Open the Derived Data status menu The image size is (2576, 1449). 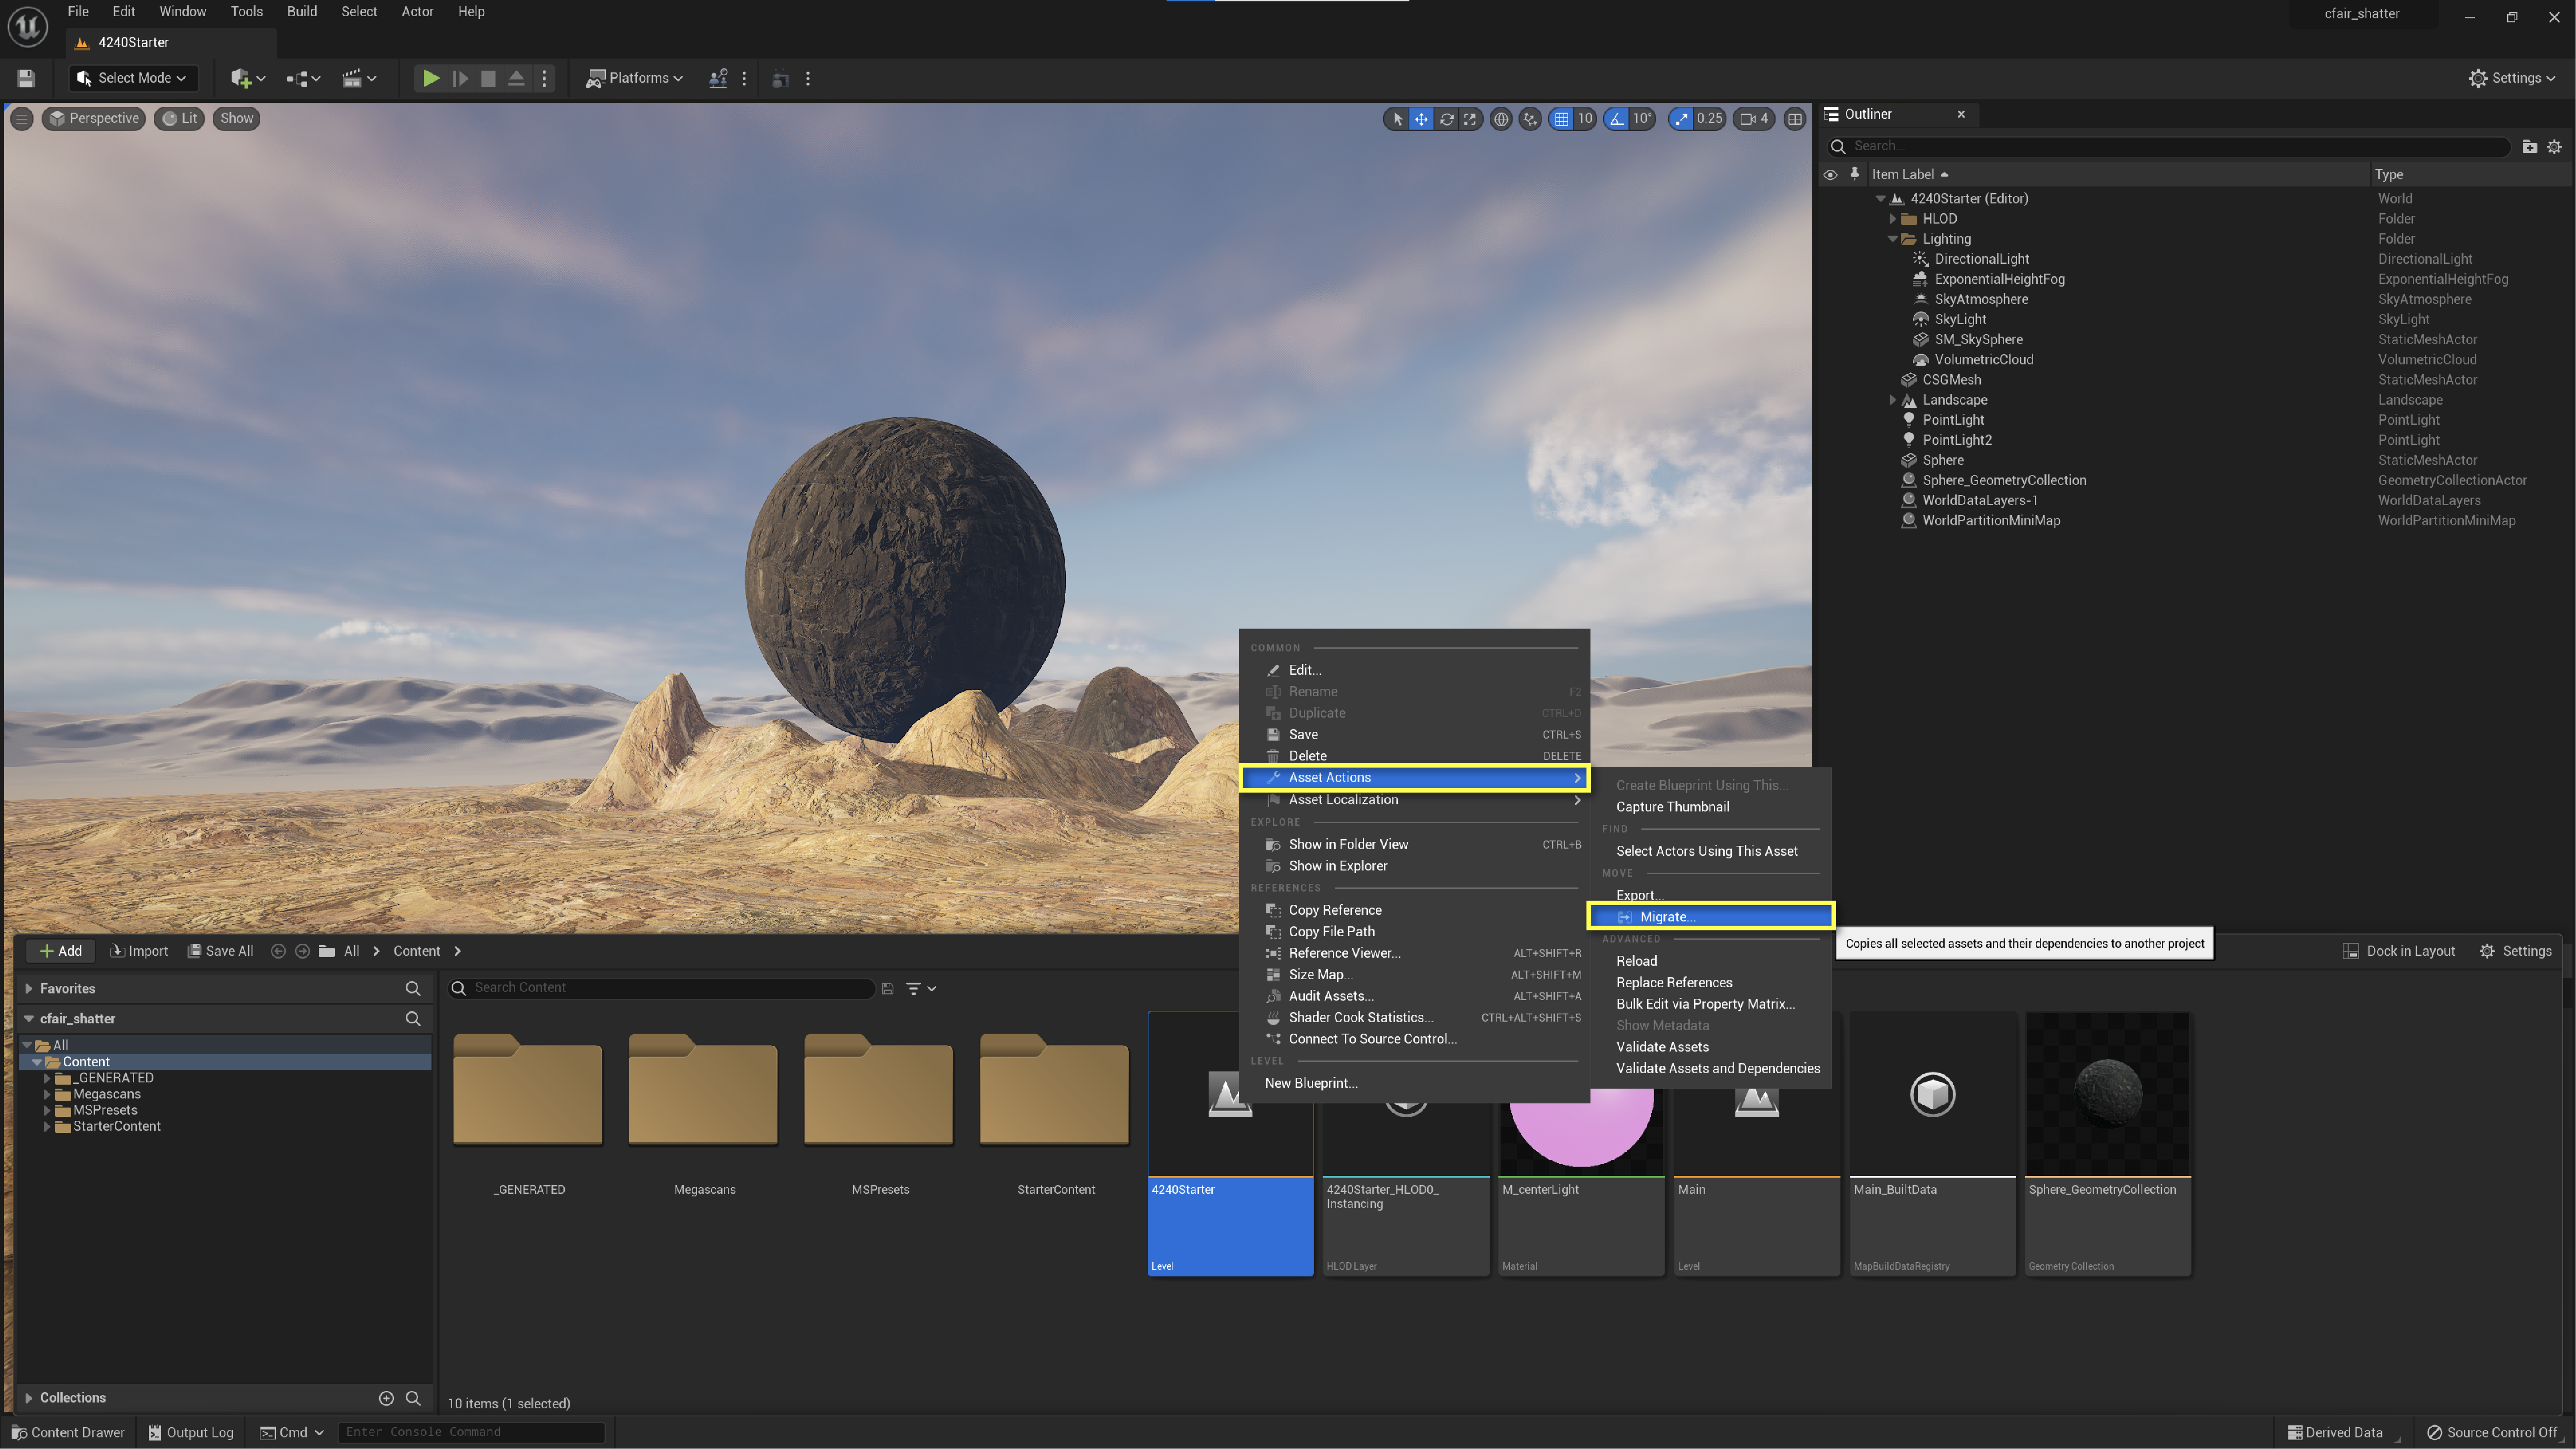tap(2335, 1433)
